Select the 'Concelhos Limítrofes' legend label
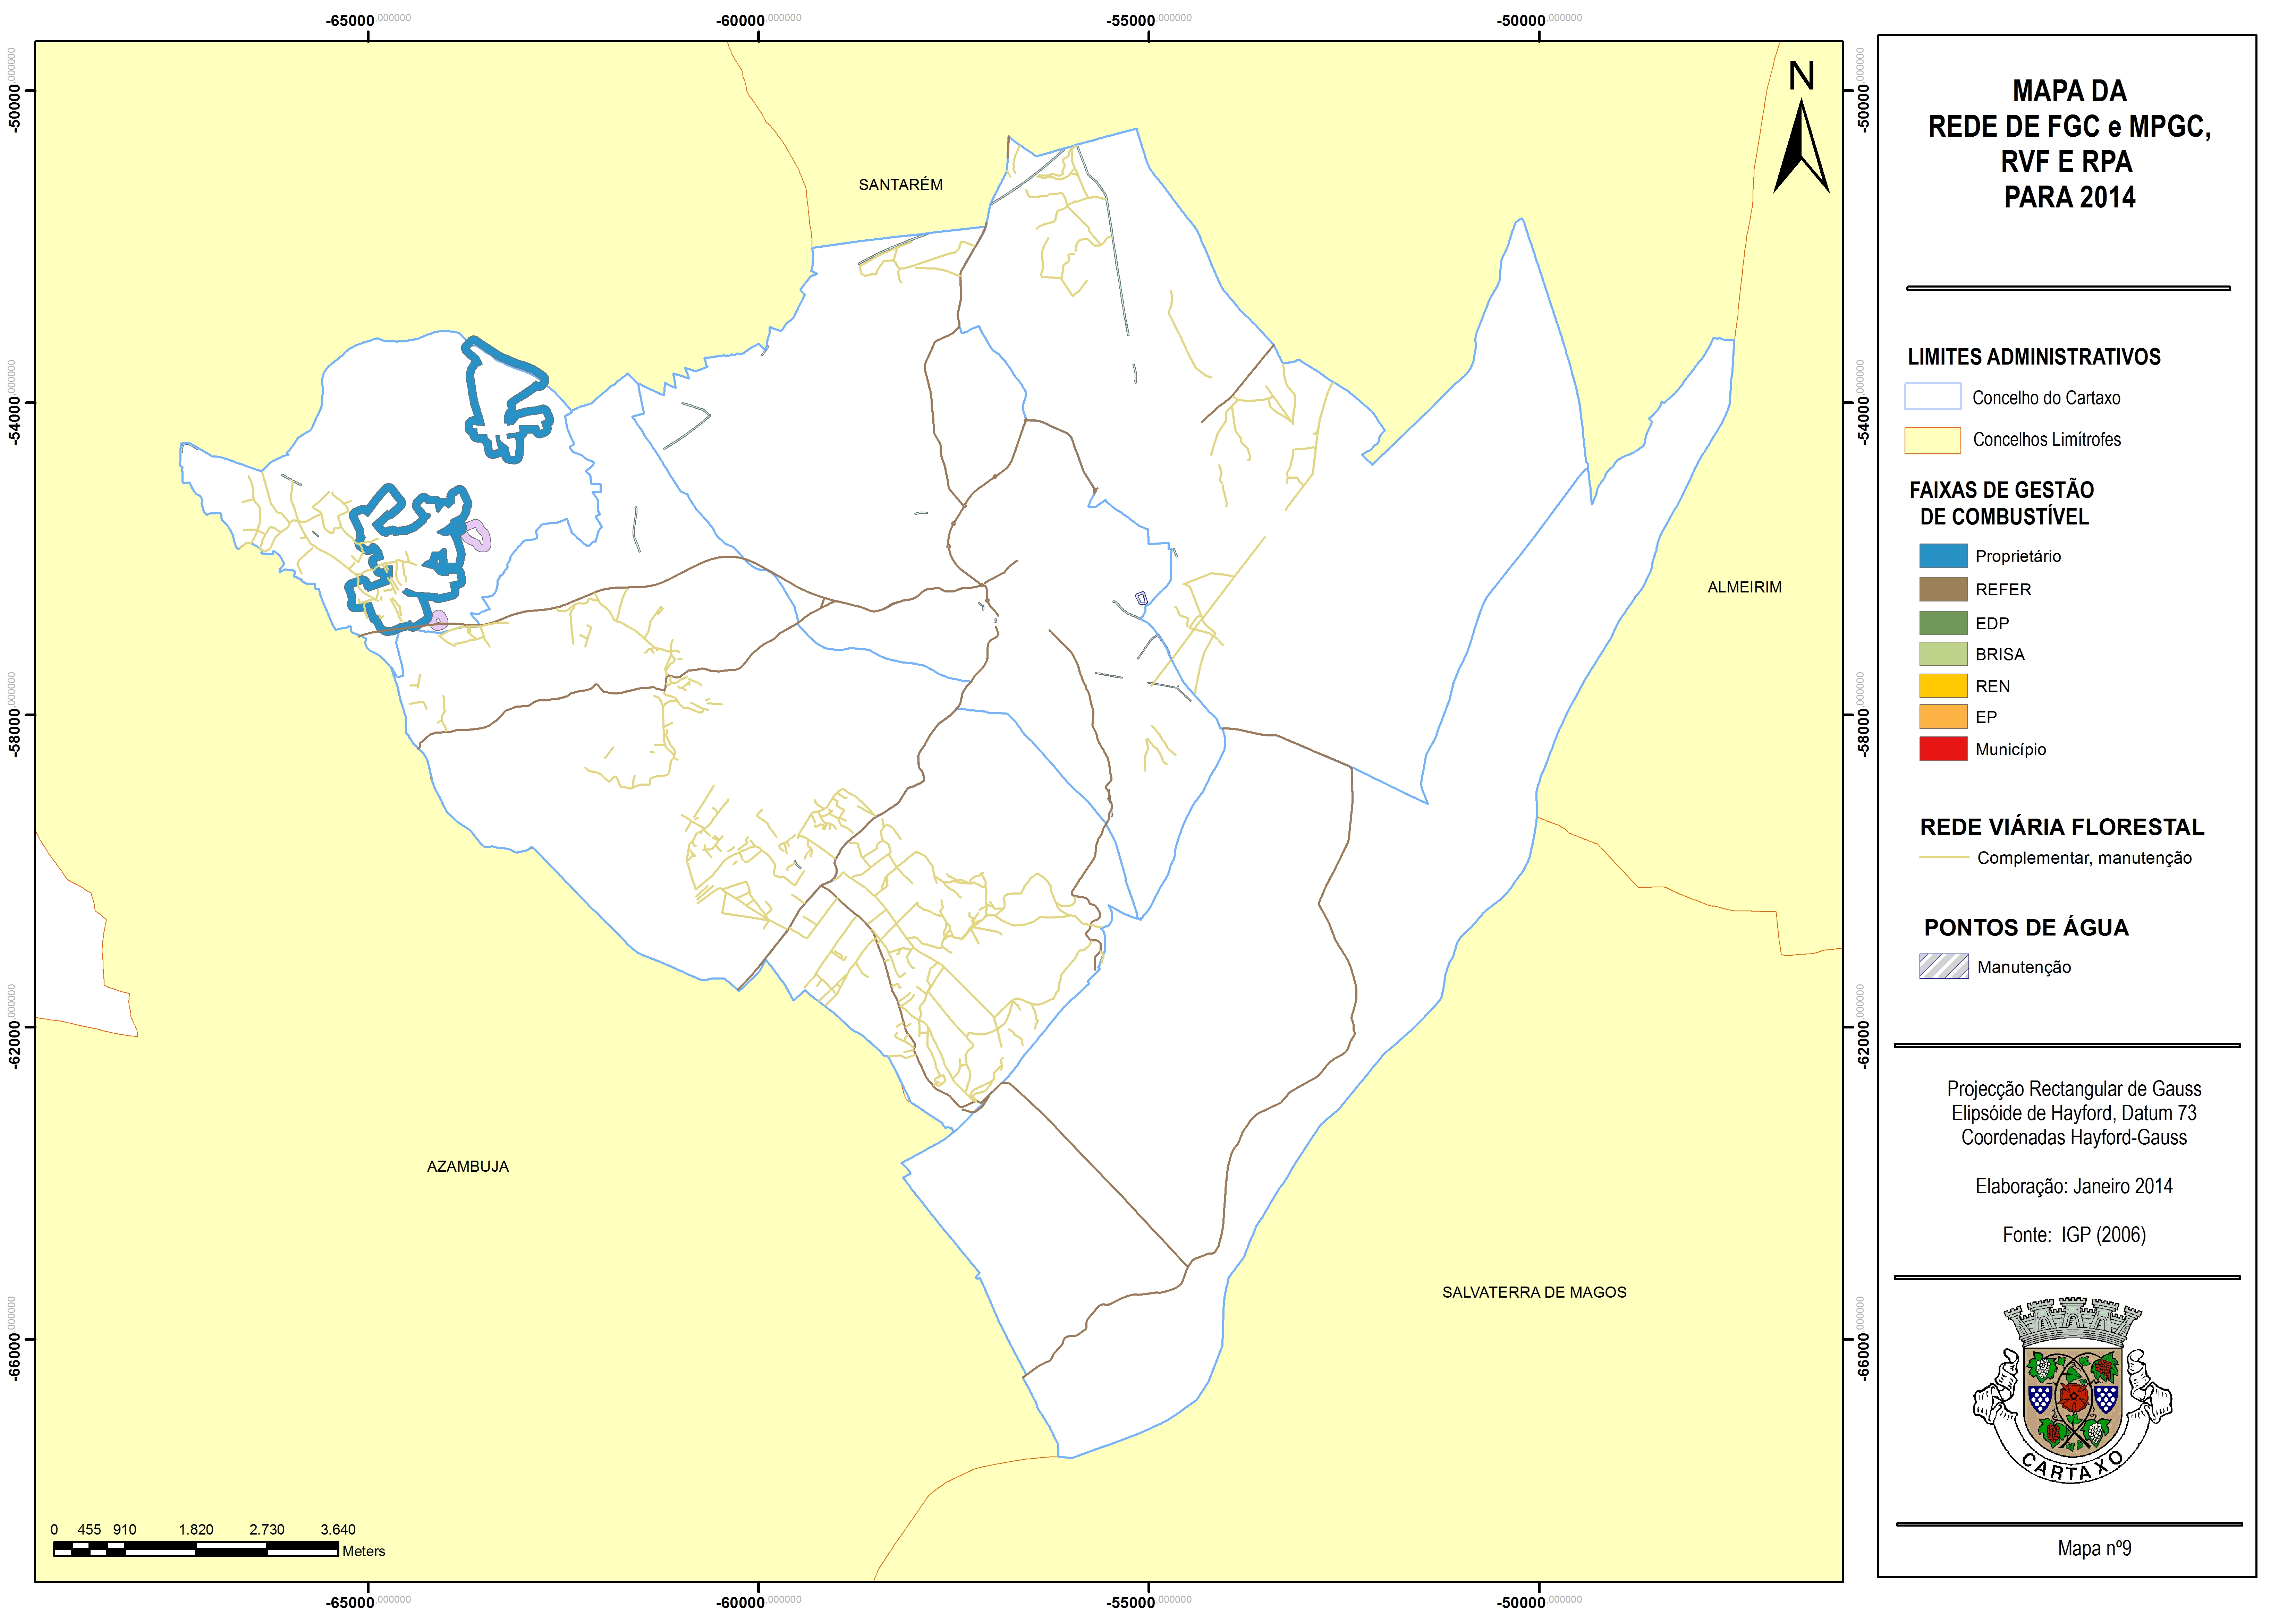 [x=2047, y=440]
